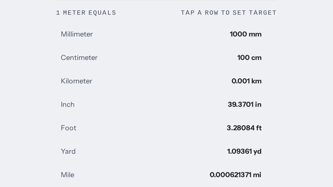Click the 'mi' unit suffix
This screenshot has width=333, height=187.
257,175
